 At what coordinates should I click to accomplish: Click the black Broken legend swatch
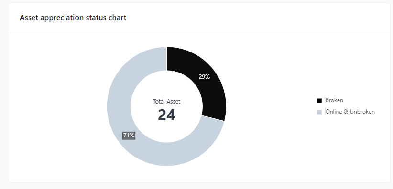click(319, 101)
